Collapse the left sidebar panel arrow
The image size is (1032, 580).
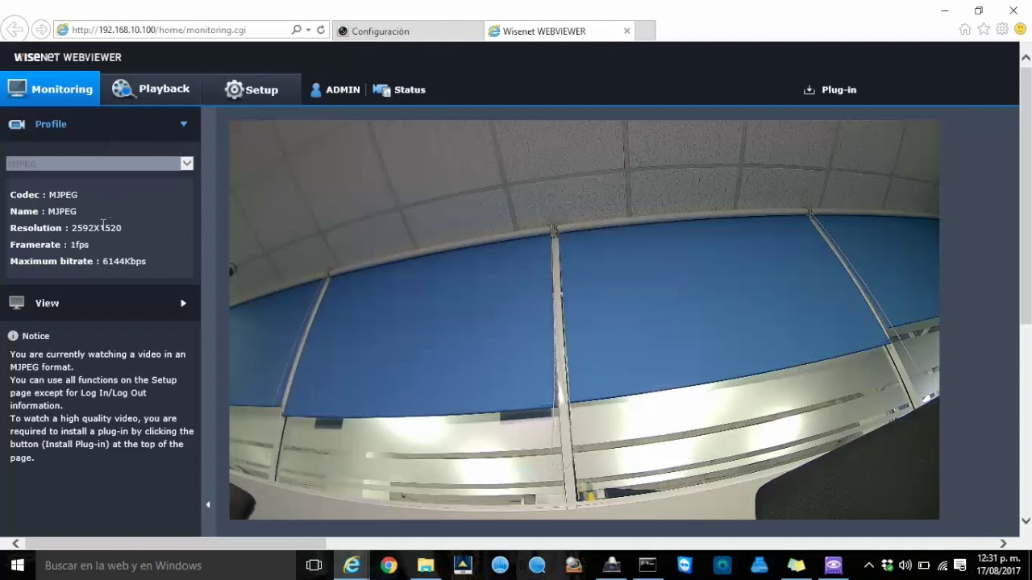click(208, 505)
